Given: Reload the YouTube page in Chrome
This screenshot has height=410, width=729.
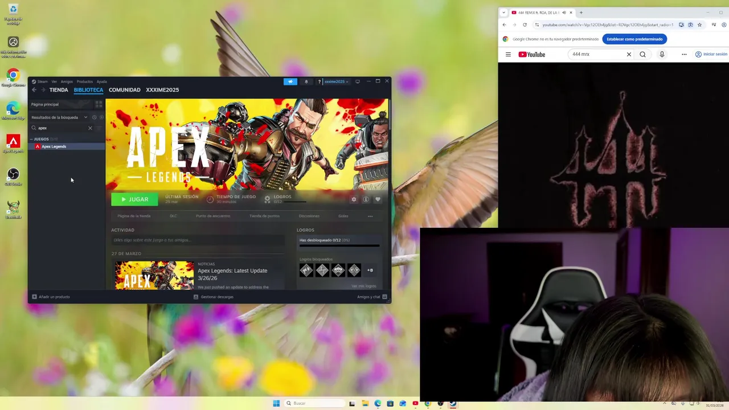Looking at the screenshot, I should tap(525, 24).
